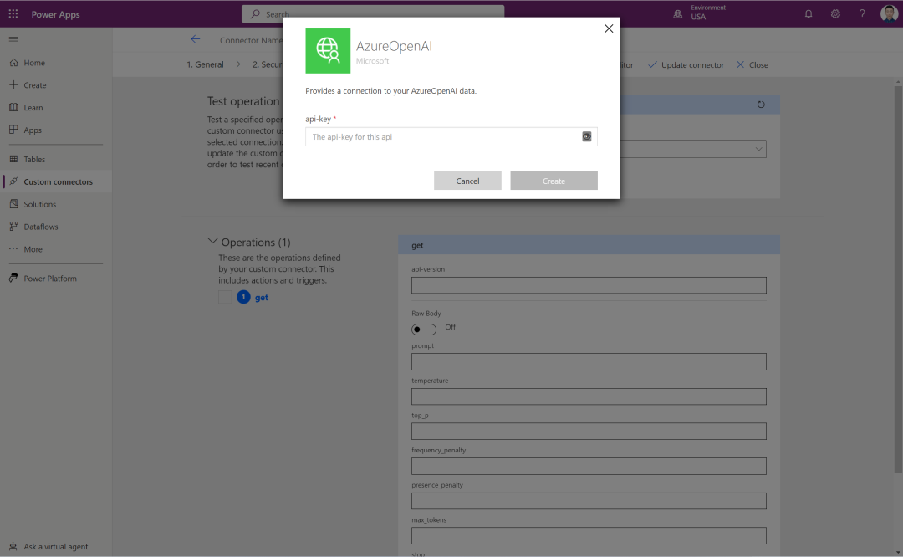Viewport: 903px width, 557px height.
Task: Click the chevron after 1. General step
Action: 238,64
